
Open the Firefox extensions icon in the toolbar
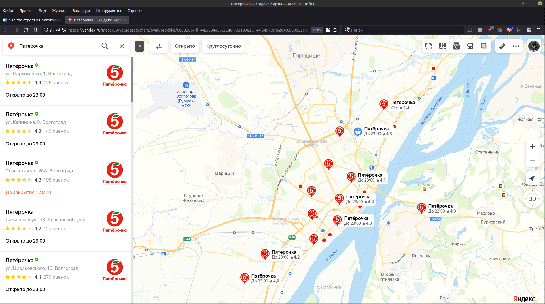pos(529,30)
